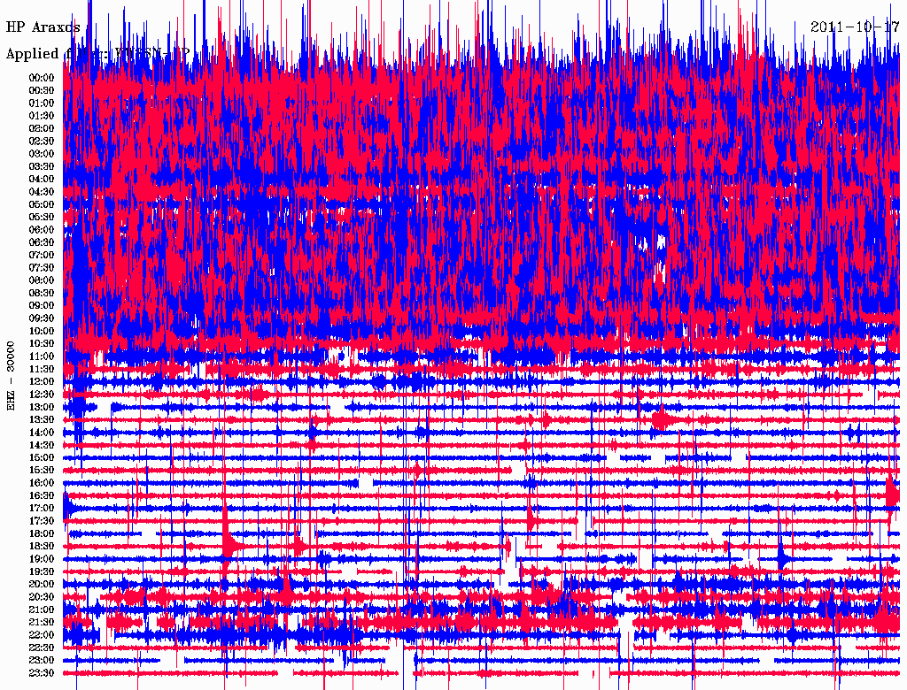Screen dimensions: 907x690
Task: Click the vertical EHZ - 30000 axis label
Action: (x=12, y=374)
